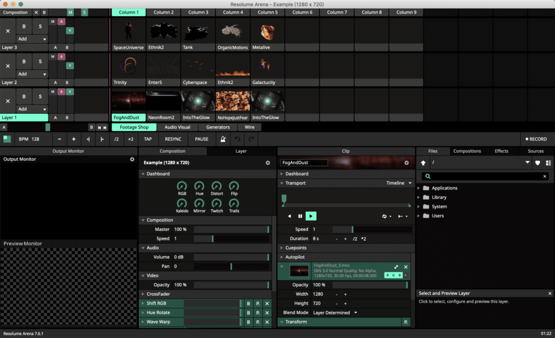Remove the Shift RGB effect
This screenshot has height=338, width=555.
pos(267,303)
